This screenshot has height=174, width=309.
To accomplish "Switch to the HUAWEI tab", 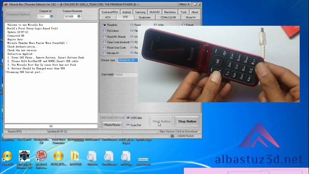I will tap(154, 12).
